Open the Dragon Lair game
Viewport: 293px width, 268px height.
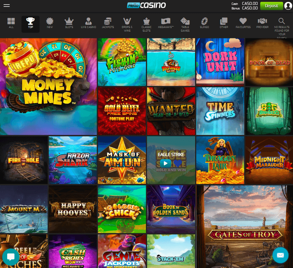pos(220,160)
